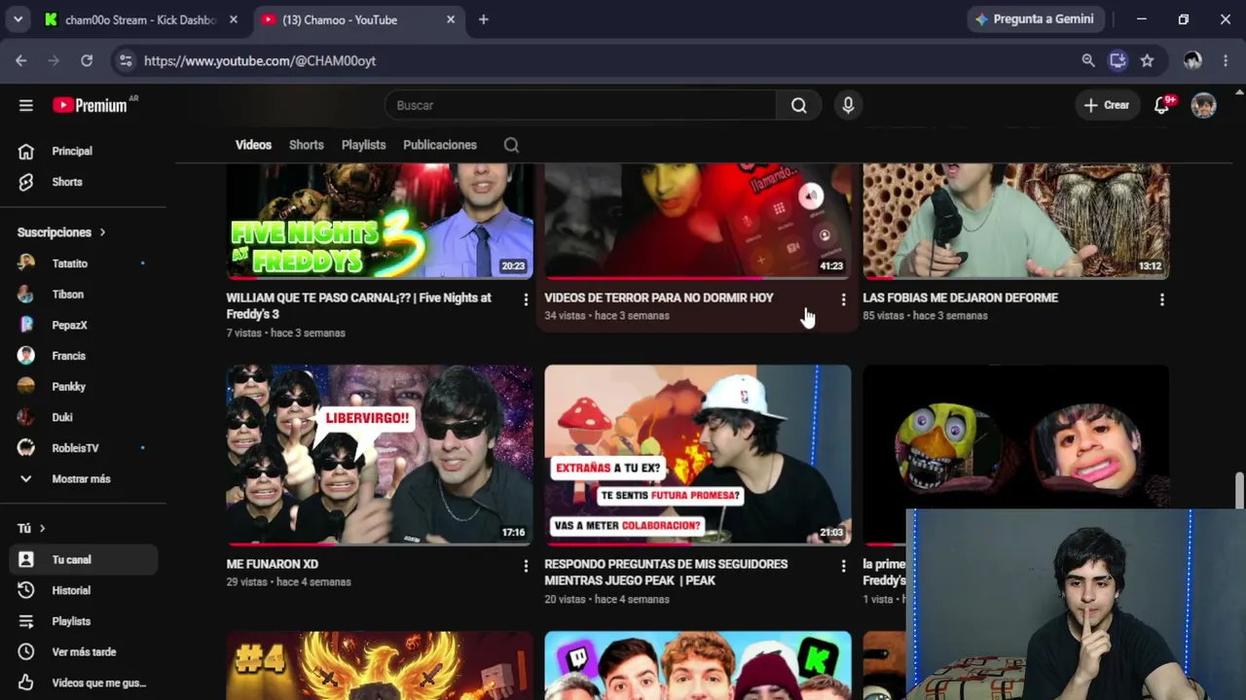Reload the current page
The height and width of the screenshot is (700, 1246).
pyautogui.click(x=87, y=60)
